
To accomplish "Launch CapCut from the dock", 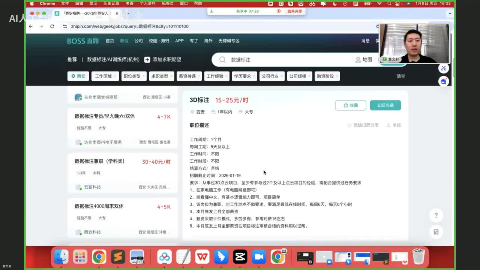I will click(x=240, y=257).
